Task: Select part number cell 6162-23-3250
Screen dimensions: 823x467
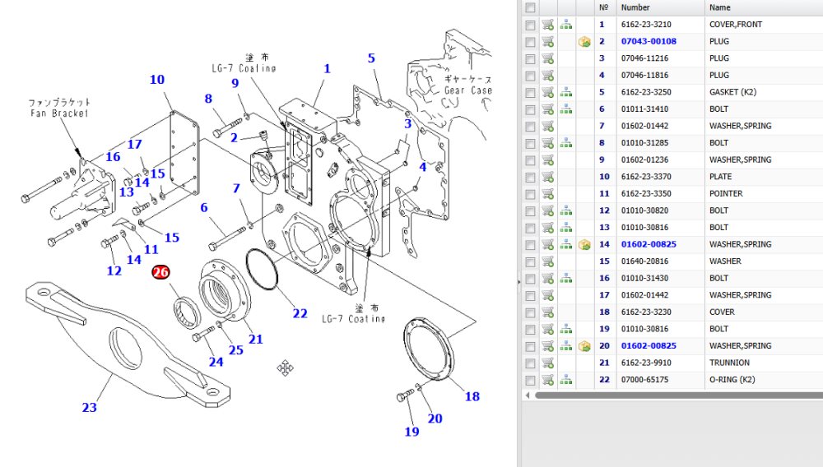Action: (646, 92)
